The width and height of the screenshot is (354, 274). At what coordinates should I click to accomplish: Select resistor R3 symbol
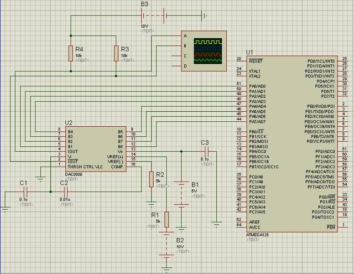(x=116, y=53)
